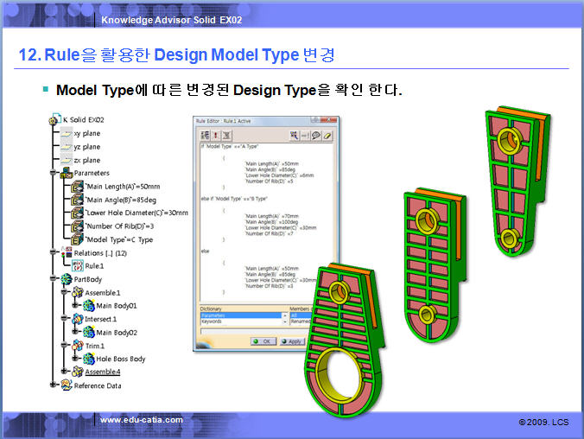The width and height of the screenshot is (584, 439).
Task: Expand the Reference Data node
Action: pyautogui.click(x=53, y=385)
